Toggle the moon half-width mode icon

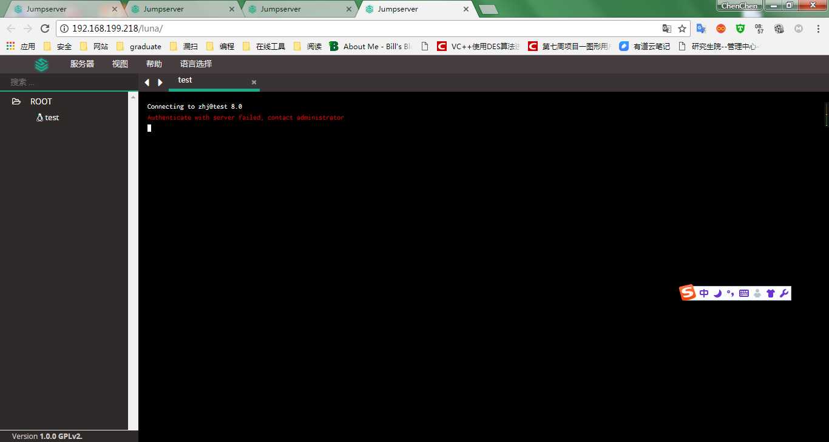coord(717,293)
